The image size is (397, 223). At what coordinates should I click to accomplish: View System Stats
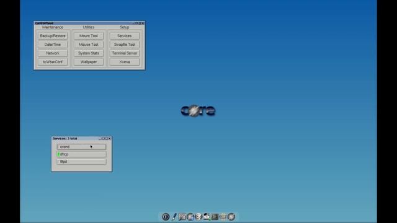point(89,53)
